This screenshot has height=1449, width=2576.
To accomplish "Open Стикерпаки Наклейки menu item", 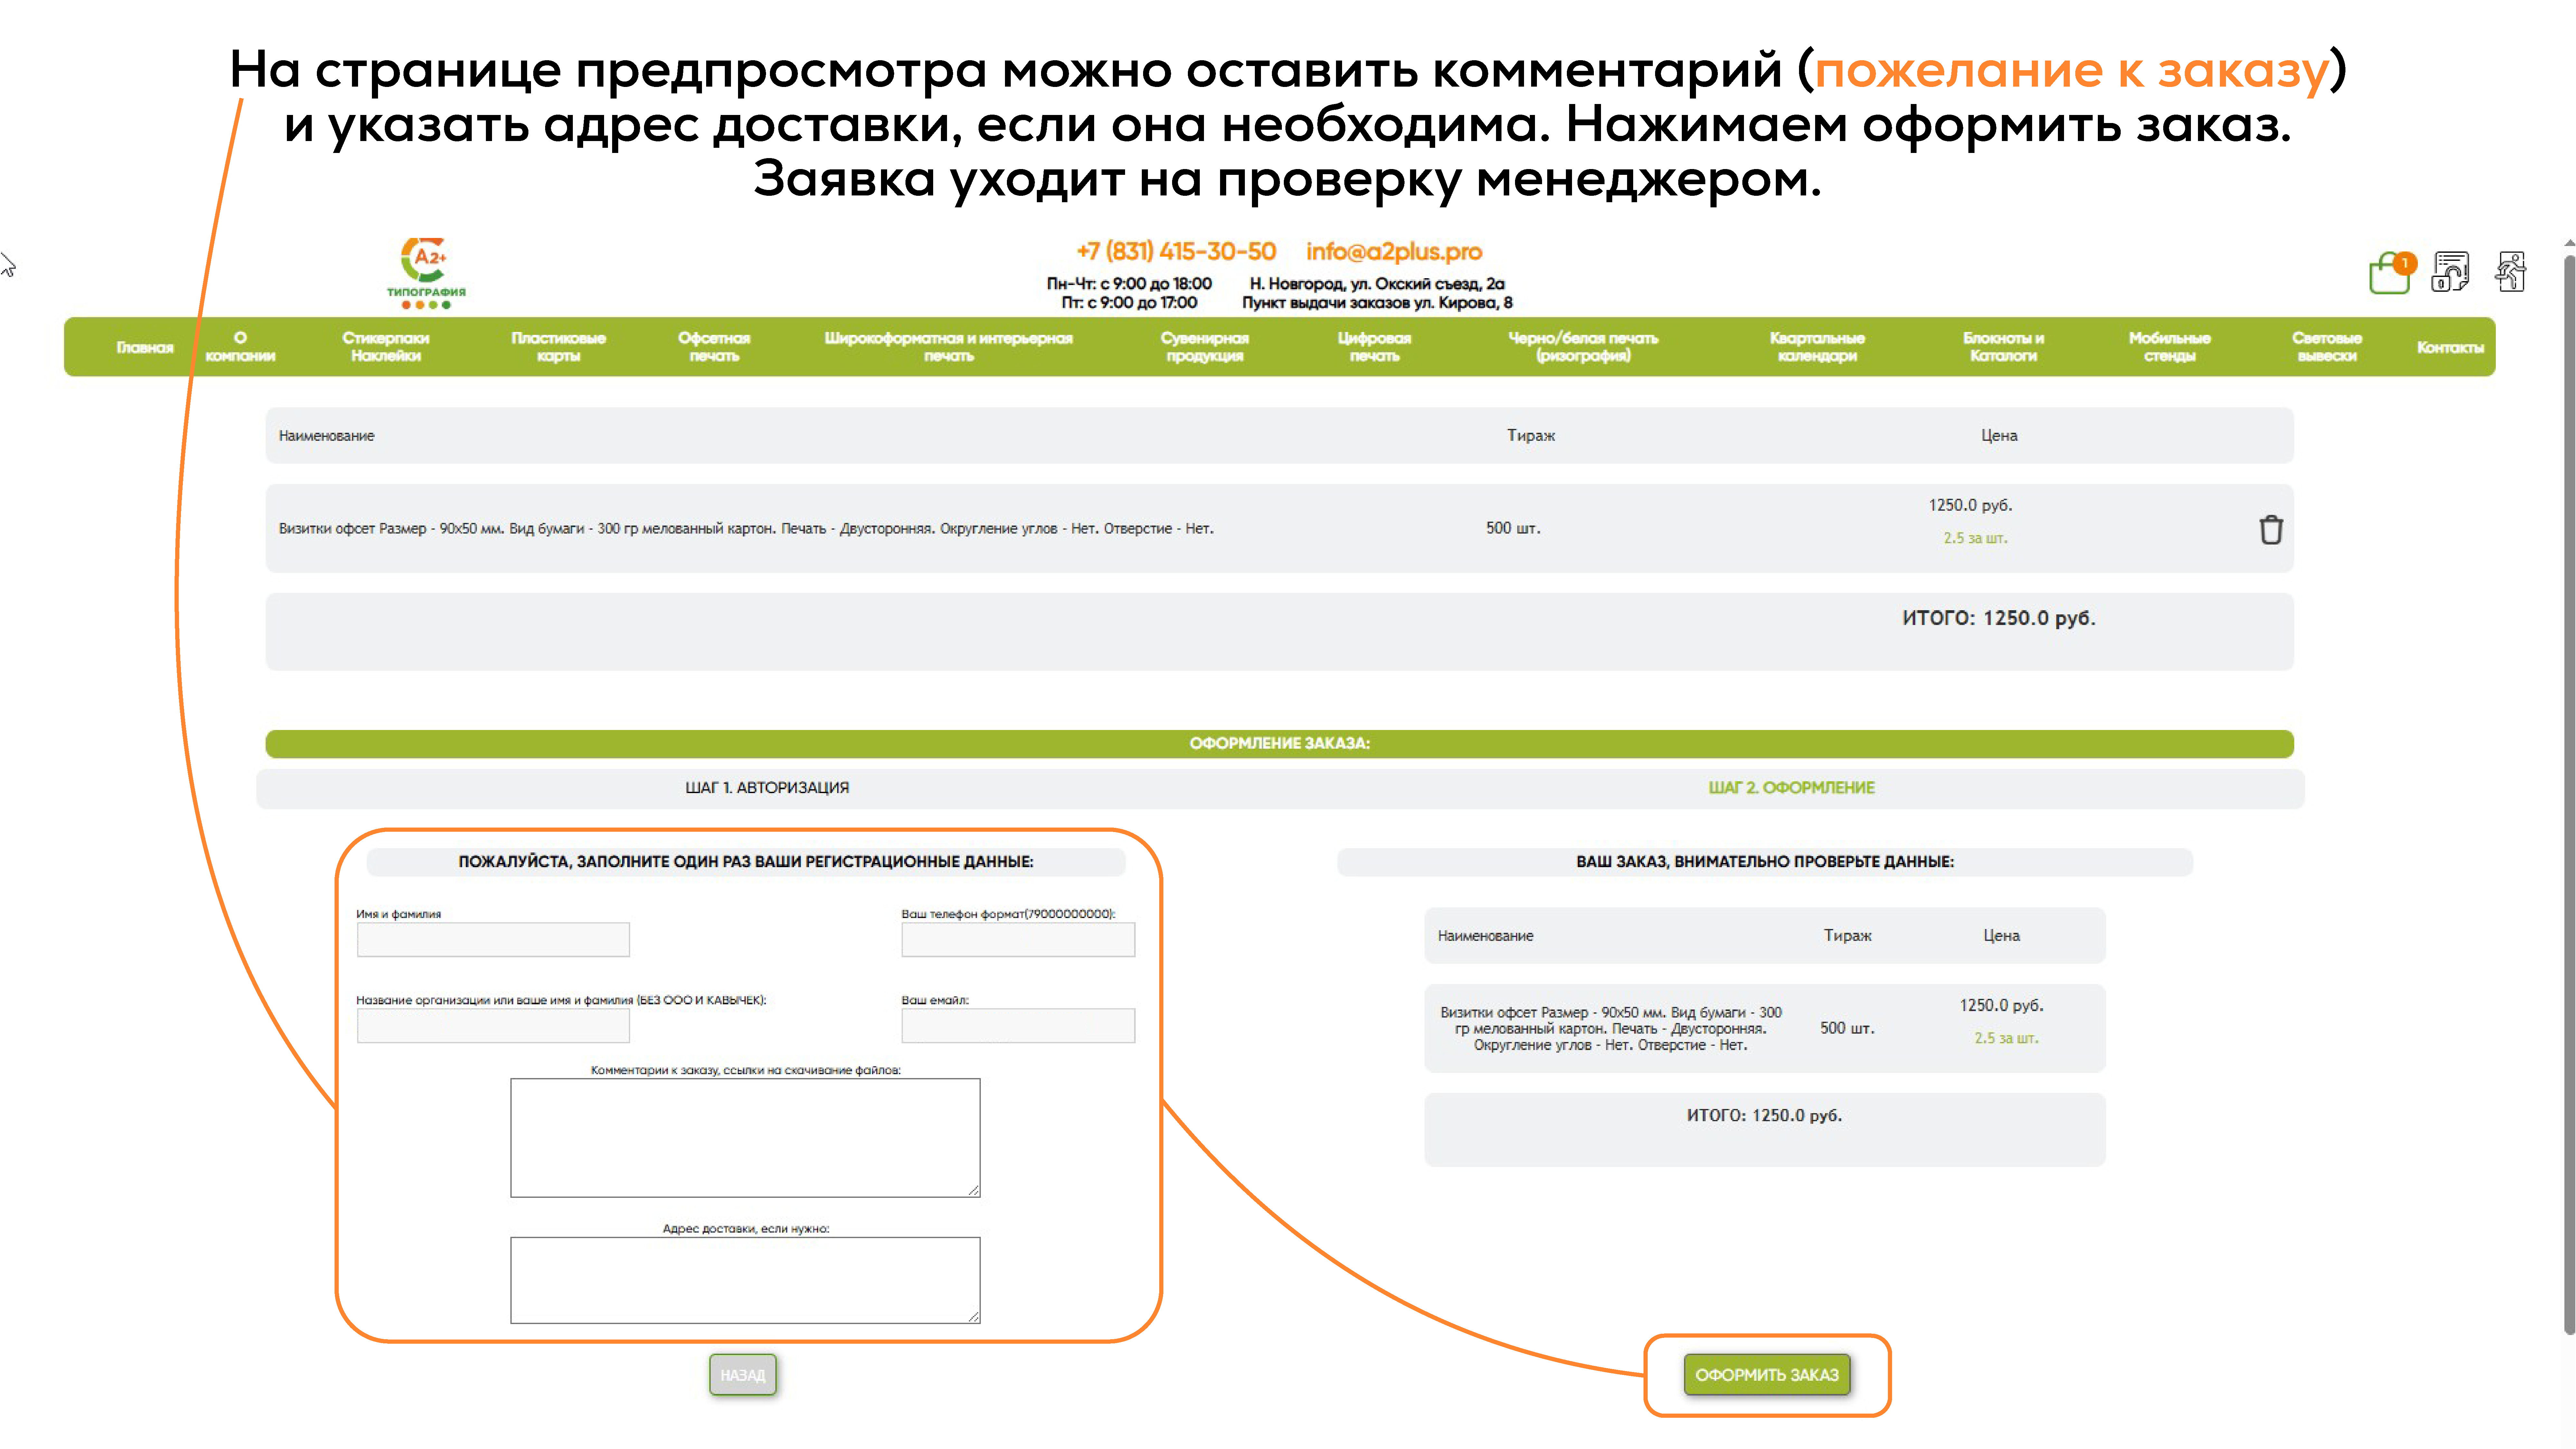I will pos(386,347).
